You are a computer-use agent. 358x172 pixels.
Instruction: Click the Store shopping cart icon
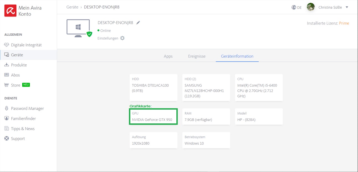point(7,85)
